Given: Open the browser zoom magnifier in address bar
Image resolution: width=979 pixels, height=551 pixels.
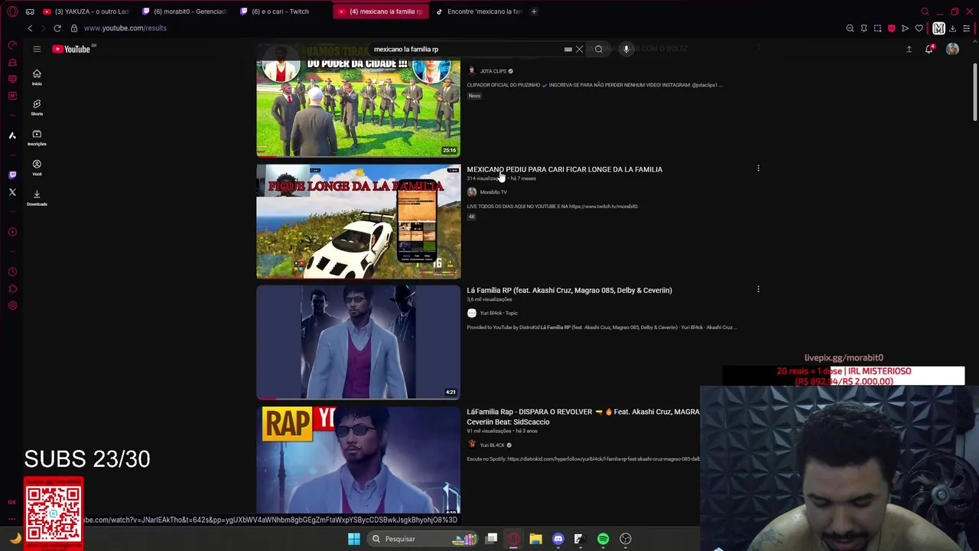Looking at the screenshot, I should [x=850, y=28].
